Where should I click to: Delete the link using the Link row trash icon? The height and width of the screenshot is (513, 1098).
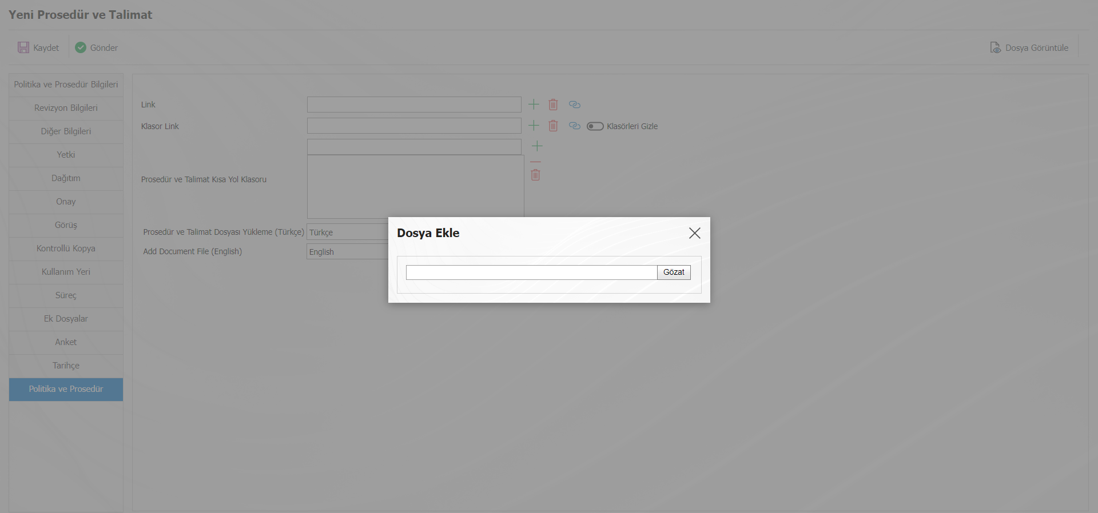(x=553, y=105)
